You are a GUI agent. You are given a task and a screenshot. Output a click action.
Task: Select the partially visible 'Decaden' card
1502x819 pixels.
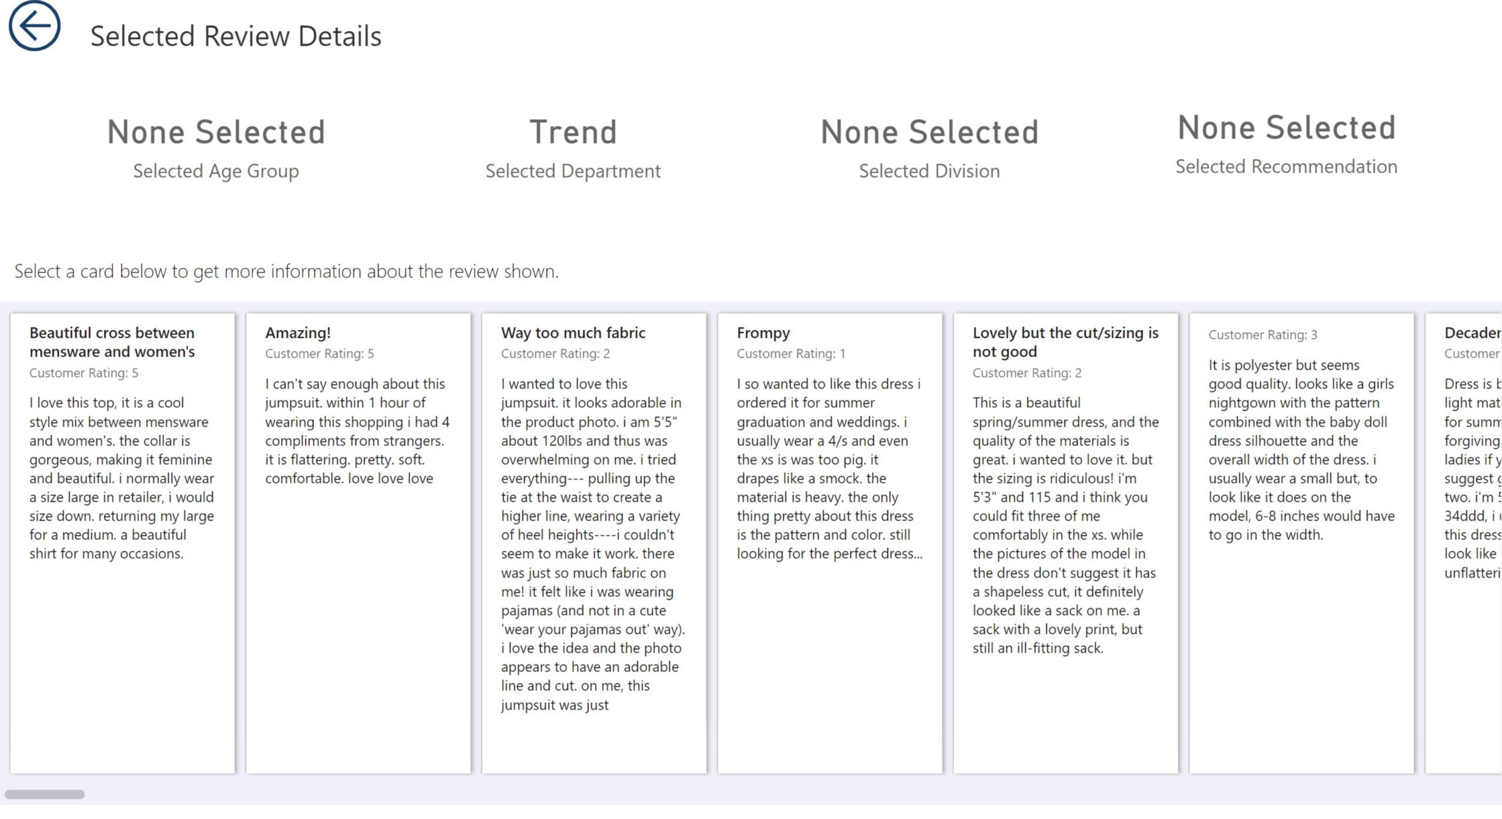tap(1464, 543)
